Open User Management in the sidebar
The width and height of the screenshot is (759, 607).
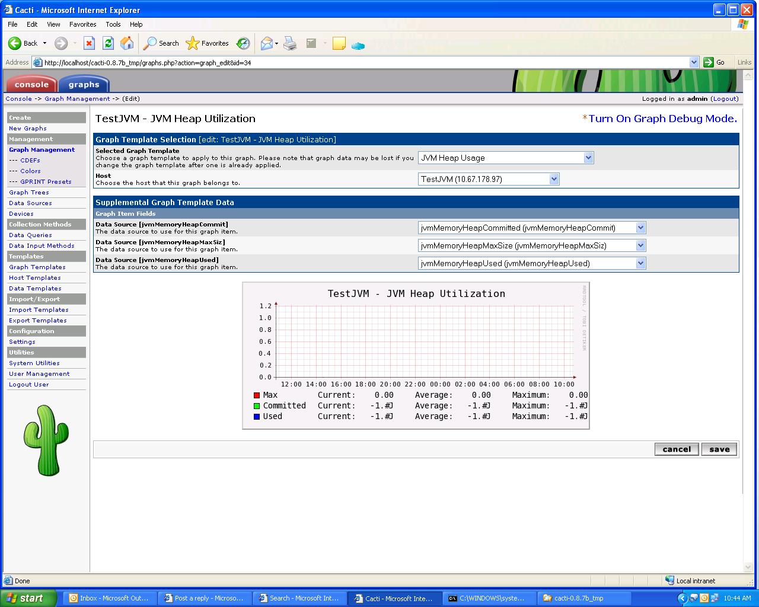(39, 373)
